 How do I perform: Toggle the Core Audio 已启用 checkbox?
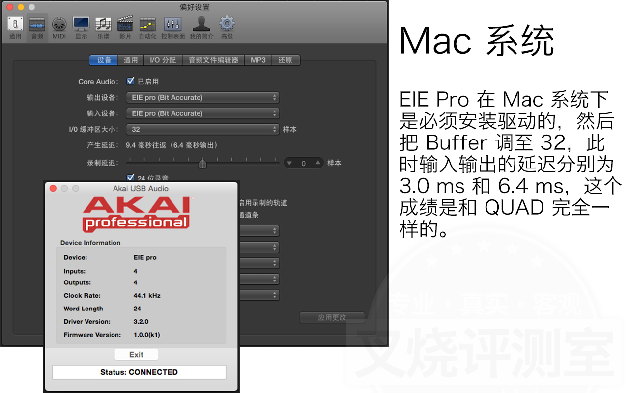130,81
